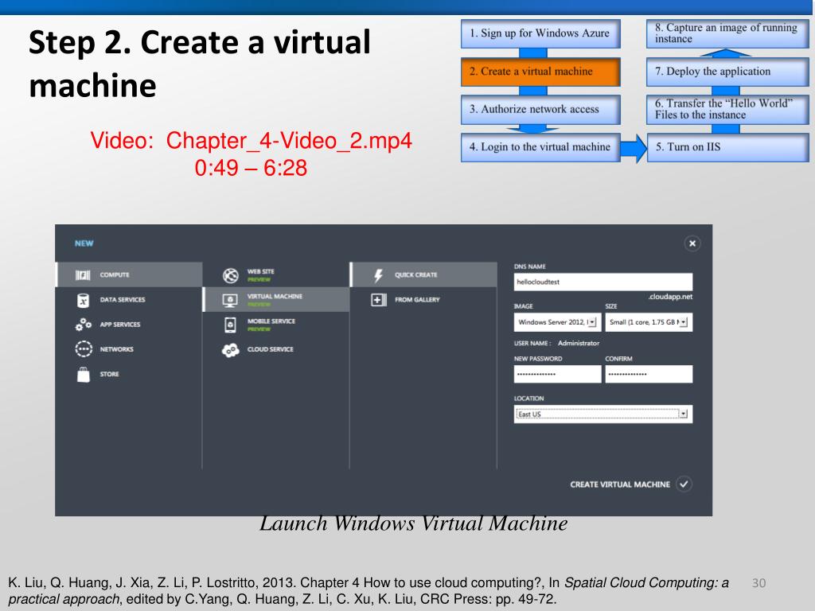The height and width of the screenshot is (611, 815).
Task: Click the Store shopping bag icon
Action: click(83, 374)
